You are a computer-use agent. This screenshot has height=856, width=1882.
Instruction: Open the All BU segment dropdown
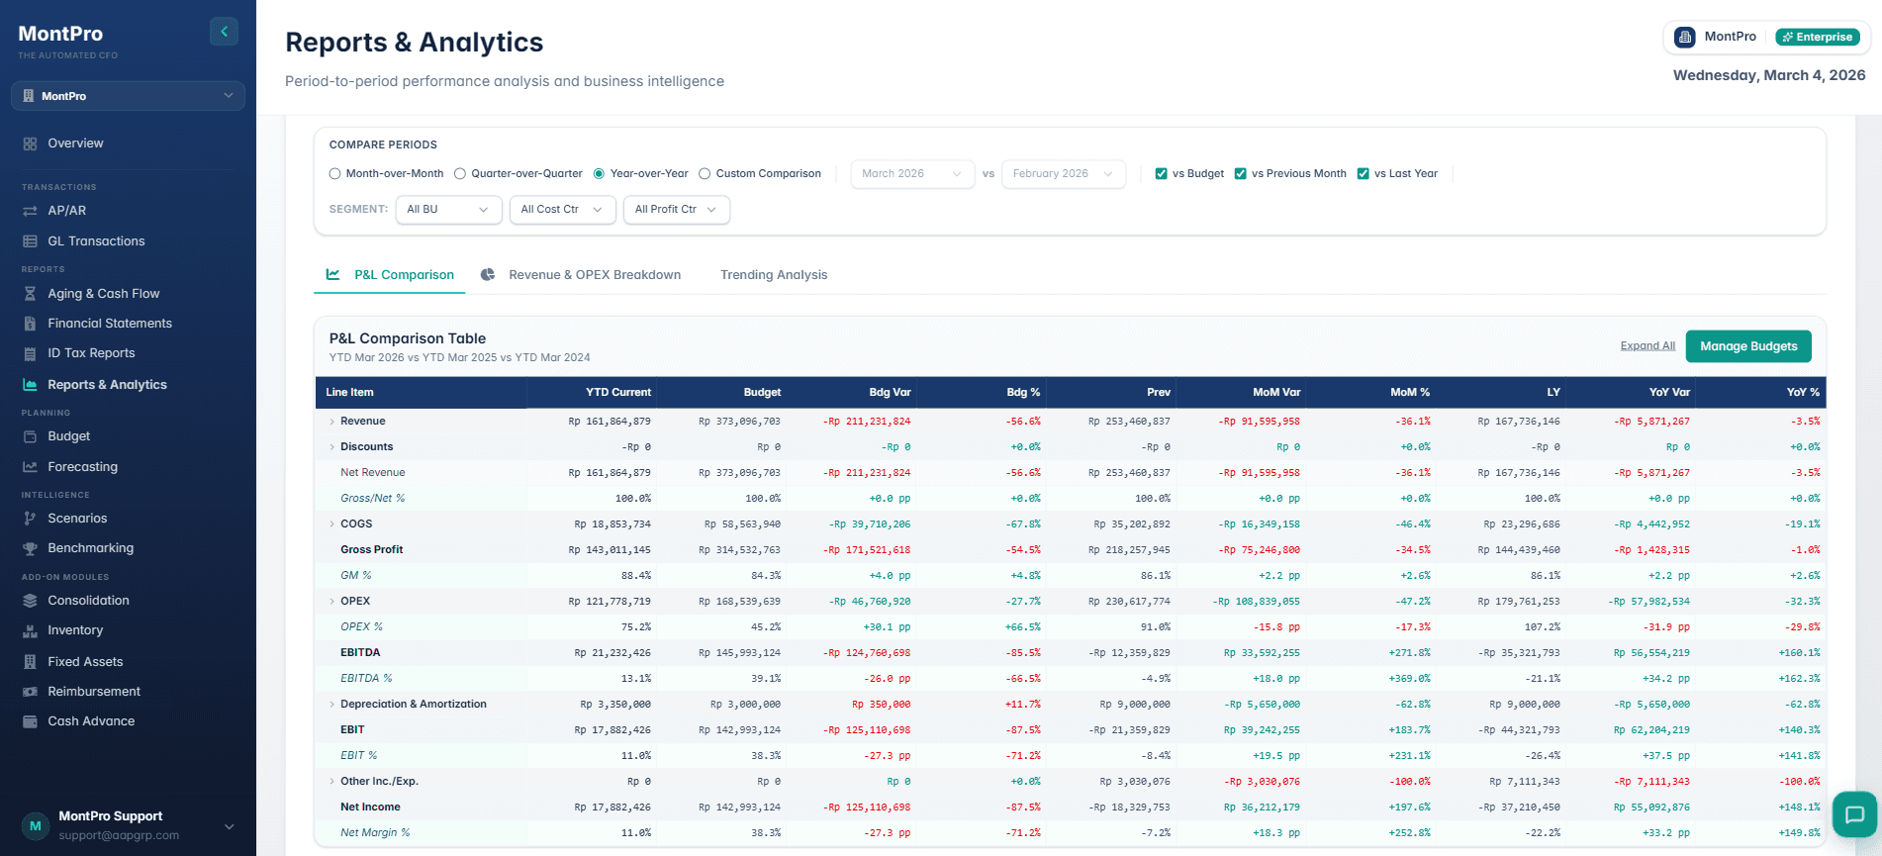(448, 210)
